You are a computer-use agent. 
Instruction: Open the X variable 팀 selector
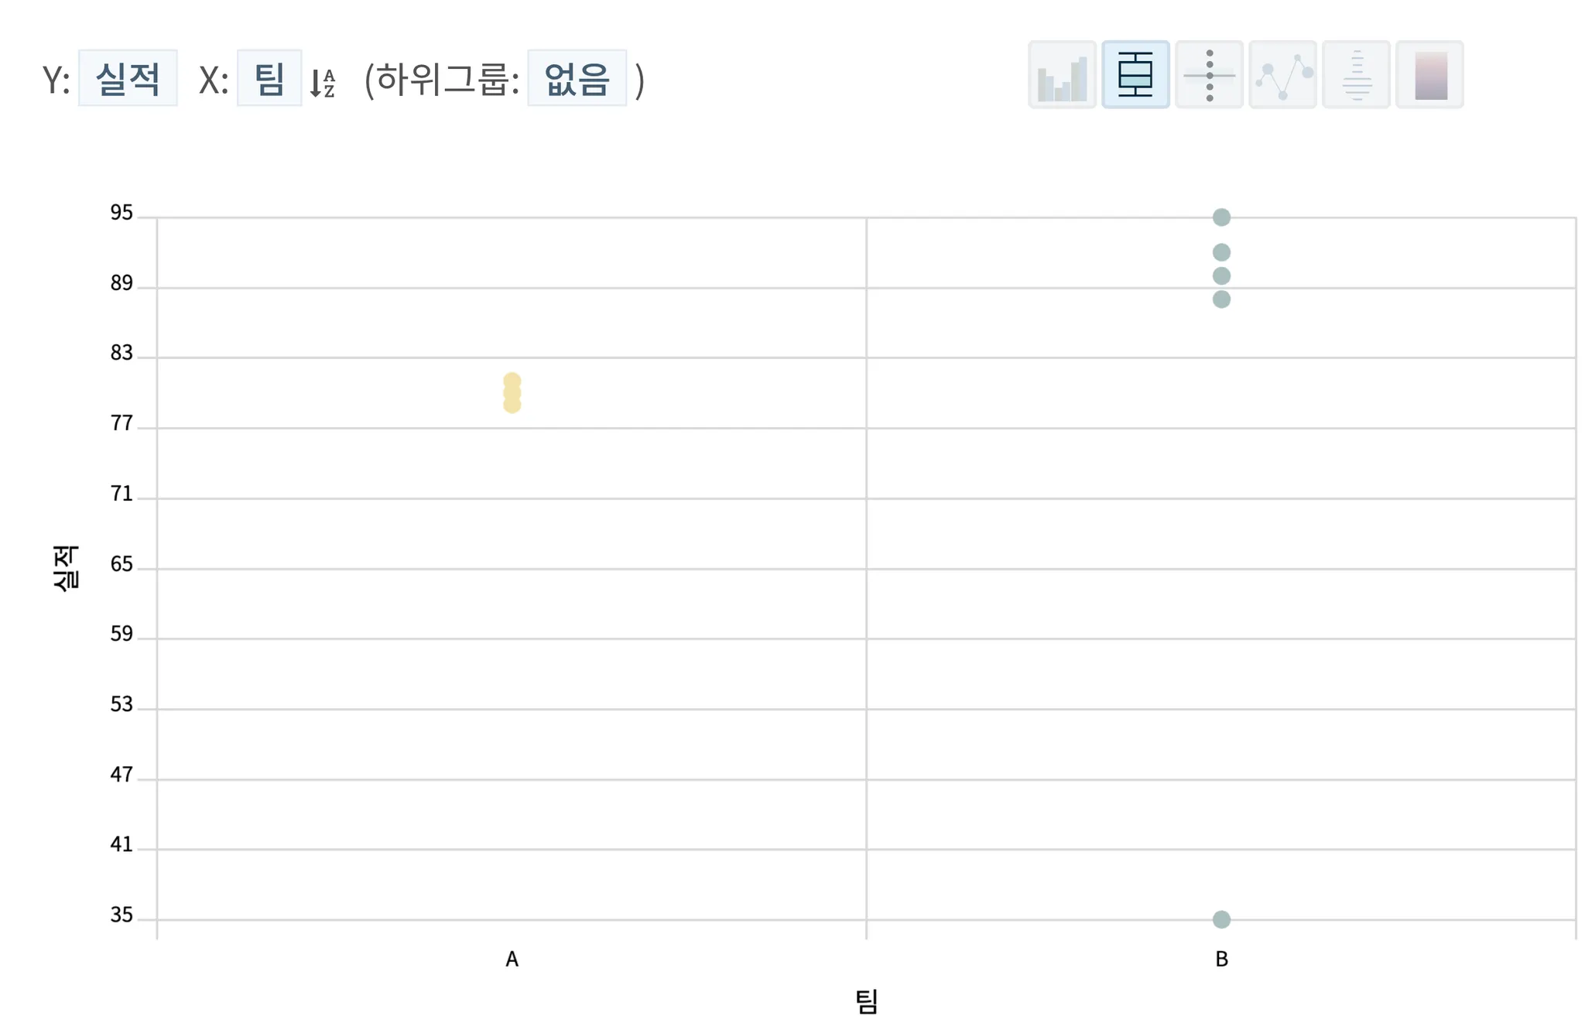(x=269, y=78)
